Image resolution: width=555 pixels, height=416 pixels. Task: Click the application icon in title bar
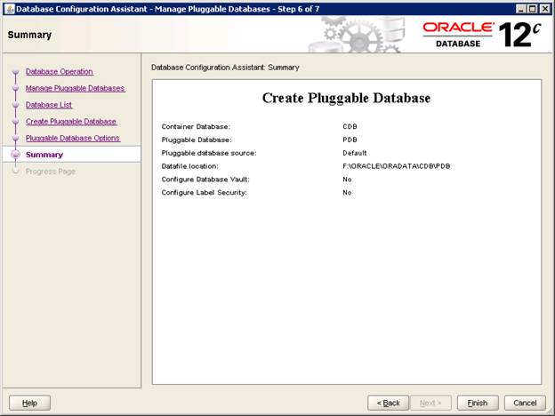click(8, 8)
